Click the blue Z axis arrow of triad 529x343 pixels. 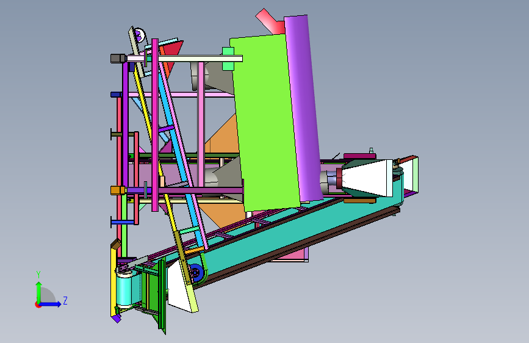tap(51, 304)
